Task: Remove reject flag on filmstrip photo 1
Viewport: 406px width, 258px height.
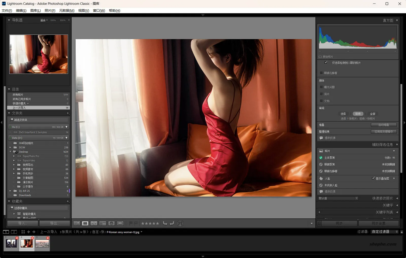Action: pos(17,238)
